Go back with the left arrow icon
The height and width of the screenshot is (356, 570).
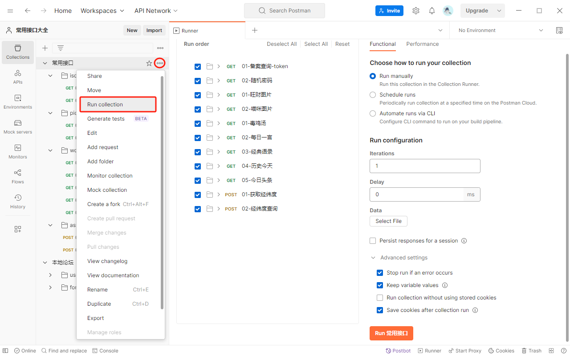pos(28,11)
